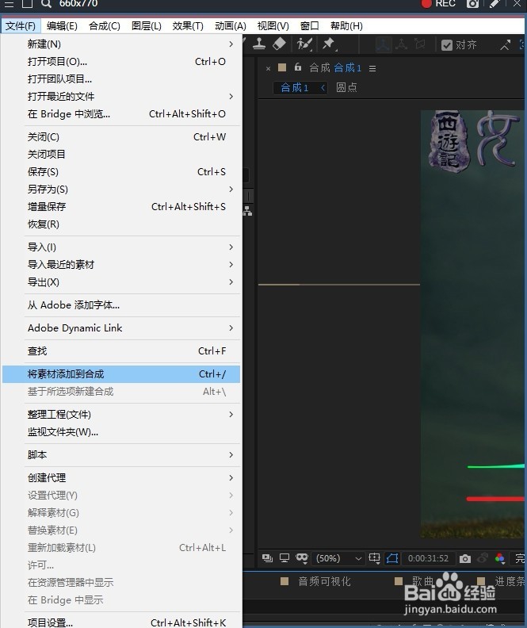Choose 监视文件夹(W)... menu entry
This screenshot has height=628, width=527.
point(120,432)
